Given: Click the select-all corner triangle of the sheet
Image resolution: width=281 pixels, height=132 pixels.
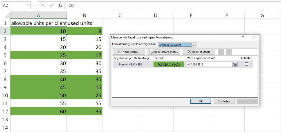Looking at the screenshot, I should [x=5, y=16].
